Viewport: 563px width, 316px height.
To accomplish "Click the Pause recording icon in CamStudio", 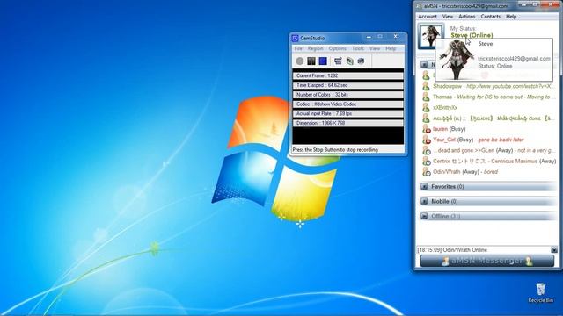I will pyautogui.click(x=311, y=61).
